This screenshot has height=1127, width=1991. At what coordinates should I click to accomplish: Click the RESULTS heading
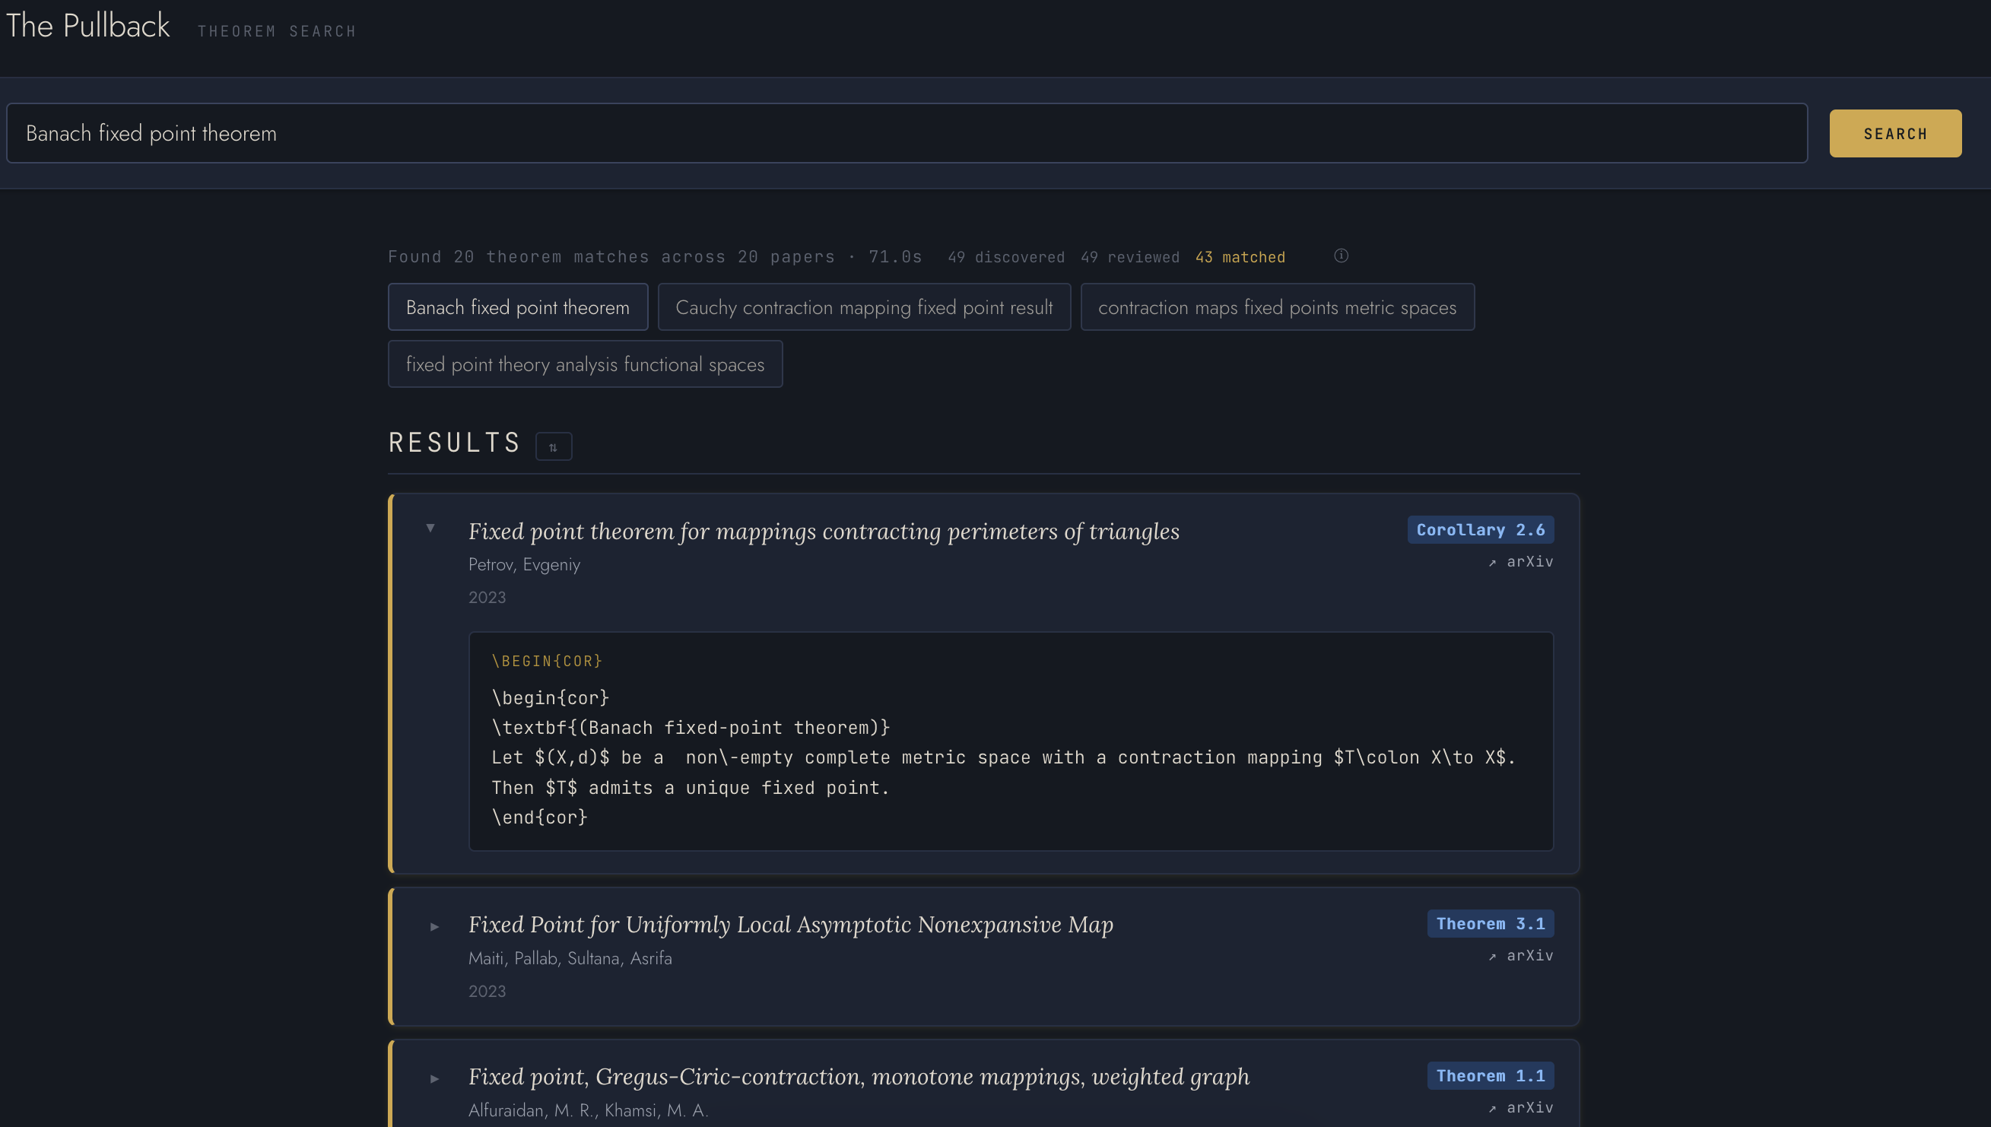pyautogui.click(x=454, y=443)
